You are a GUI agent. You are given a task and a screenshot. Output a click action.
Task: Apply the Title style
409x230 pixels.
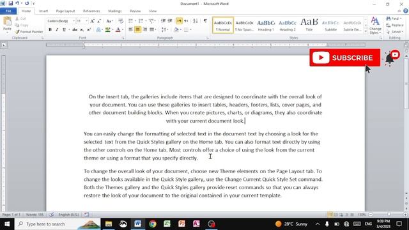coord(309,26)
